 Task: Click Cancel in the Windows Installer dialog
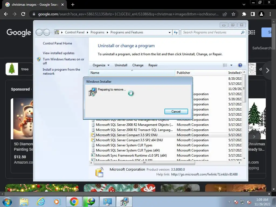(x=176, y=111)
